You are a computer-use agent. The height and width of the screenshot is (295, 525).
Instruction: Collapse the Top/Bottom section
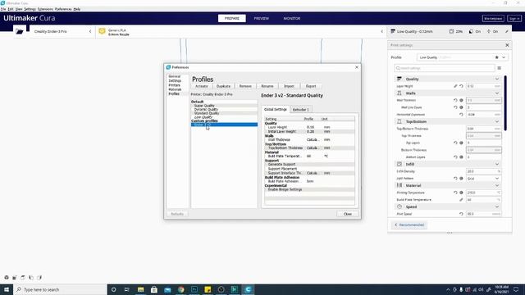(x=497, y=121)
